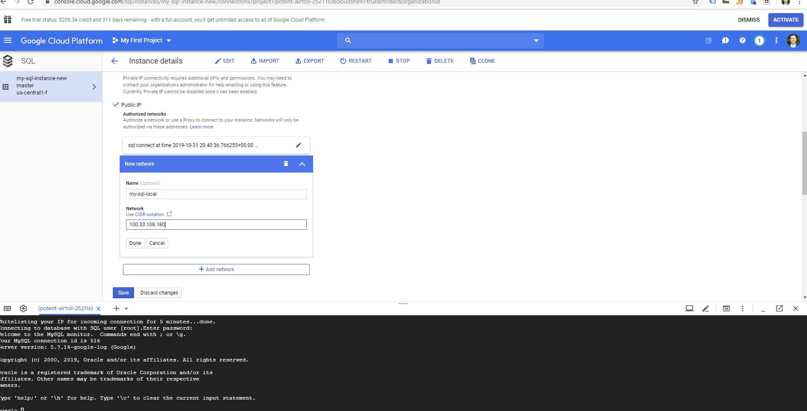
Task: Dismiss the free trial banner
Action: (749, 20)
